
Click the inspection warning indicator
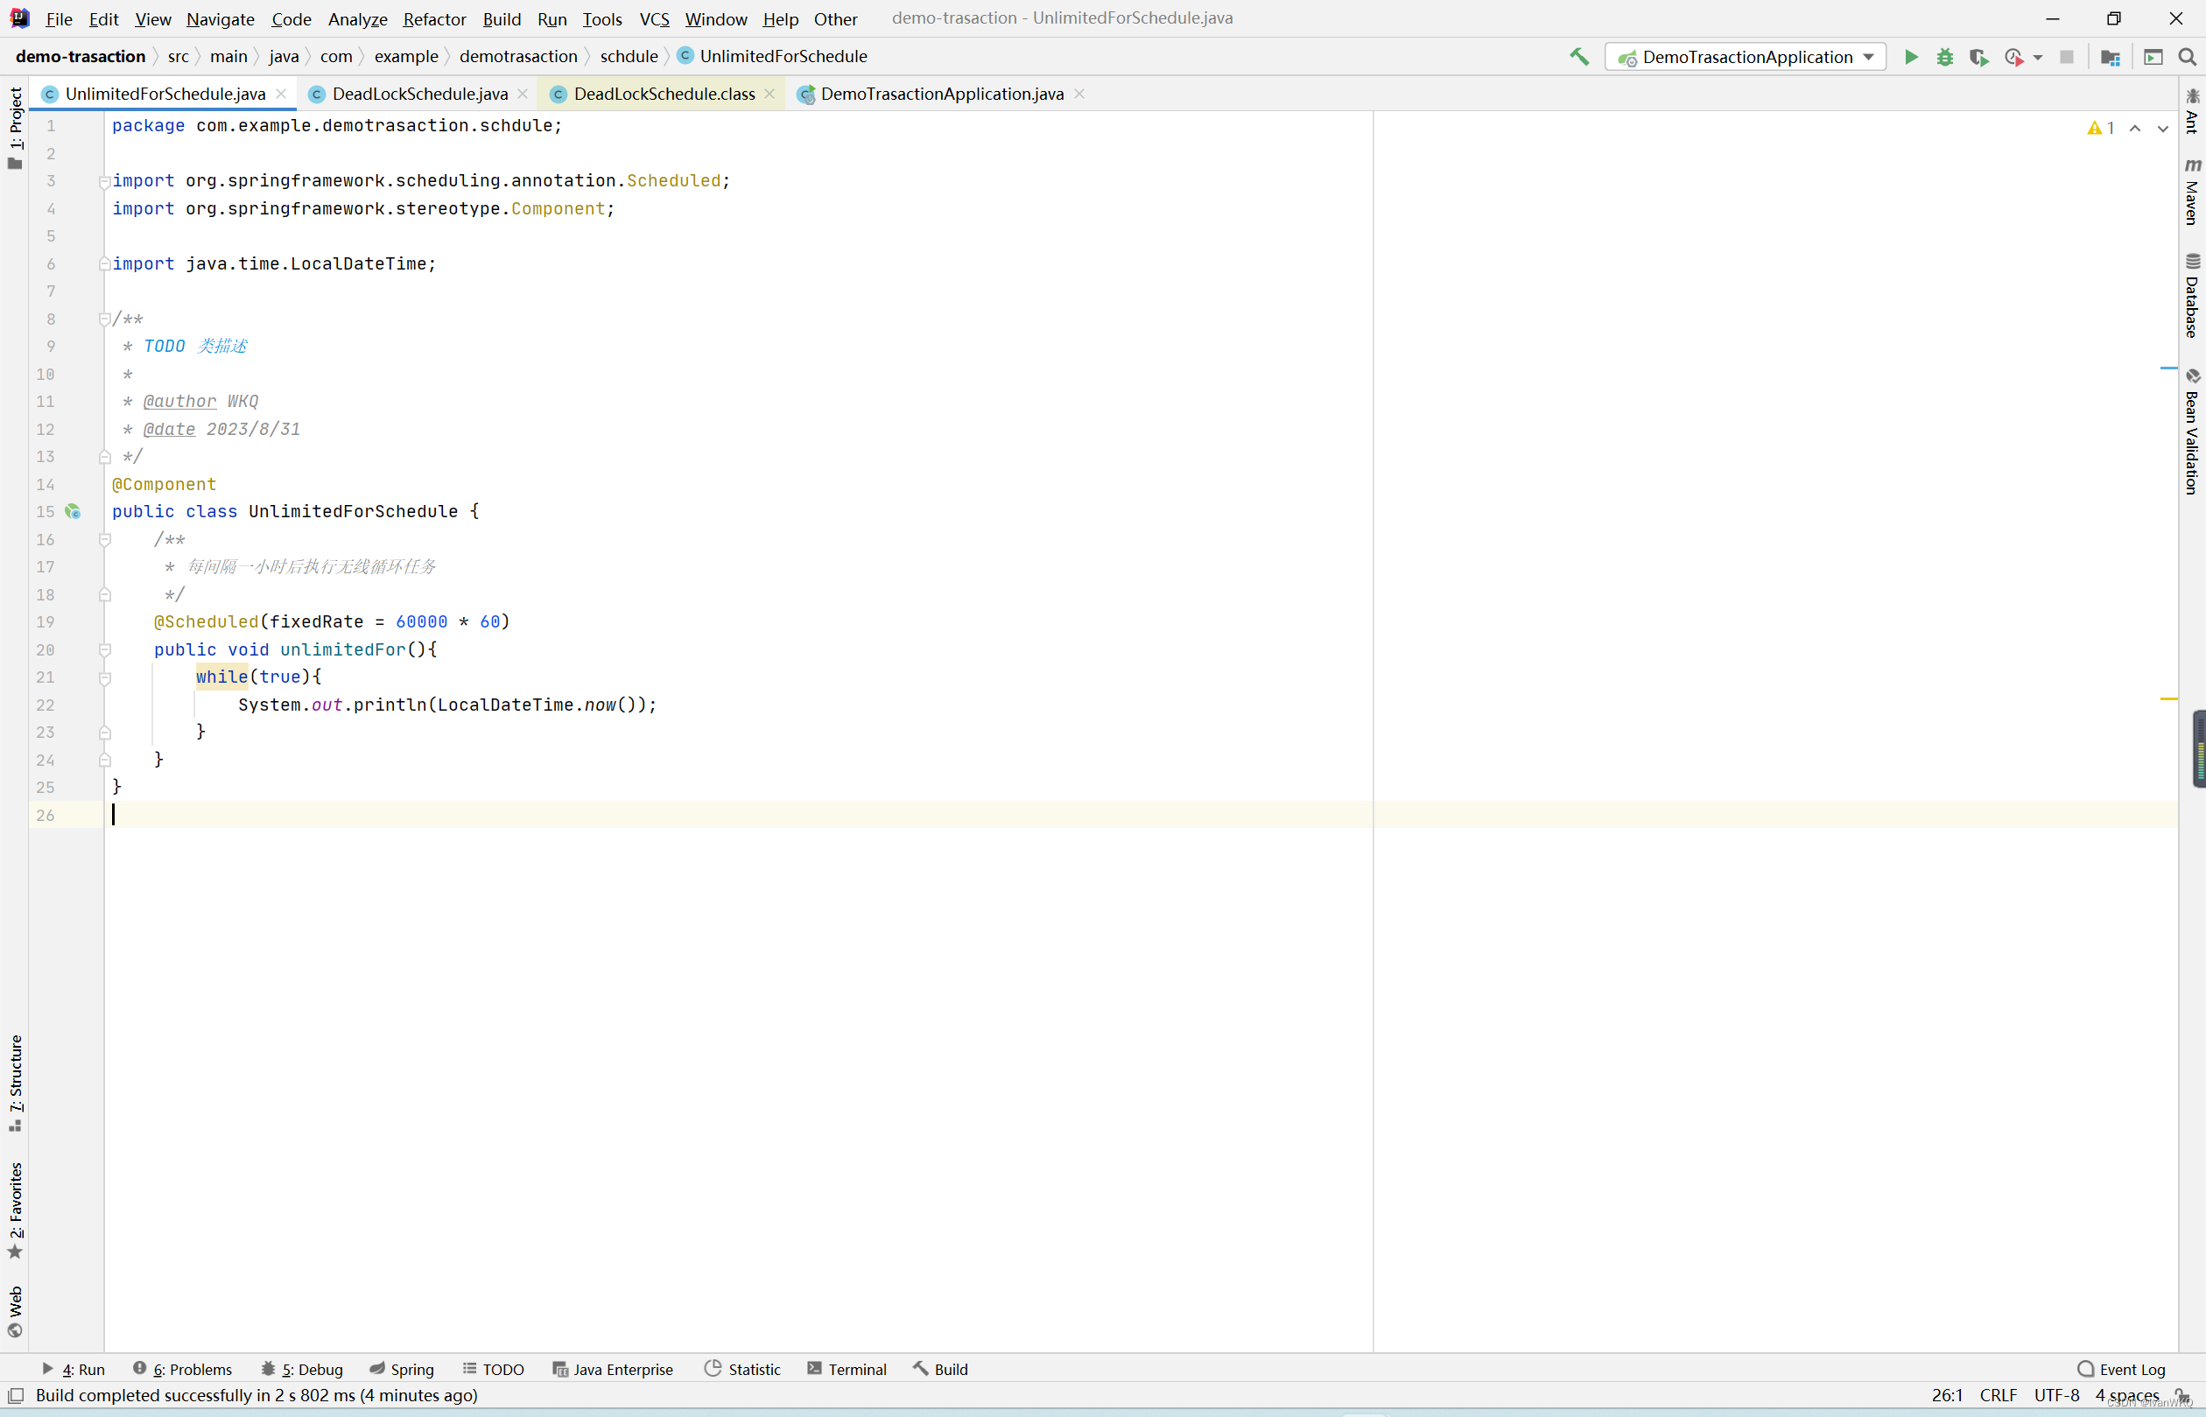tap(2100, 128)
